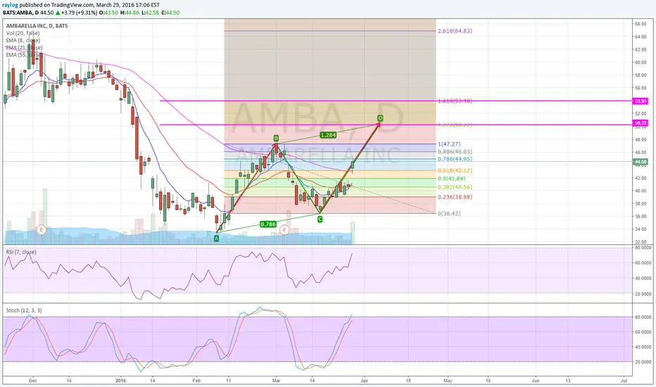
Task: Click the green volume bar at far right
Action: [x=353, y=233]
